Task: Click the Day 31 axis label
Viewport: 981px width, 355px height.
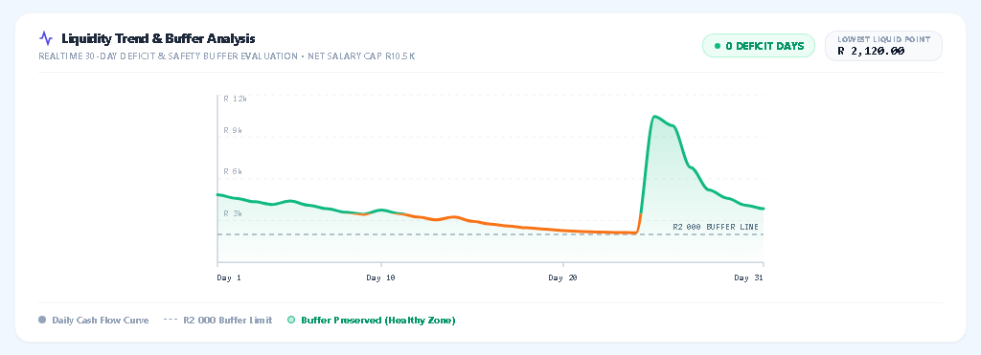Action: (x=749, y=278)
